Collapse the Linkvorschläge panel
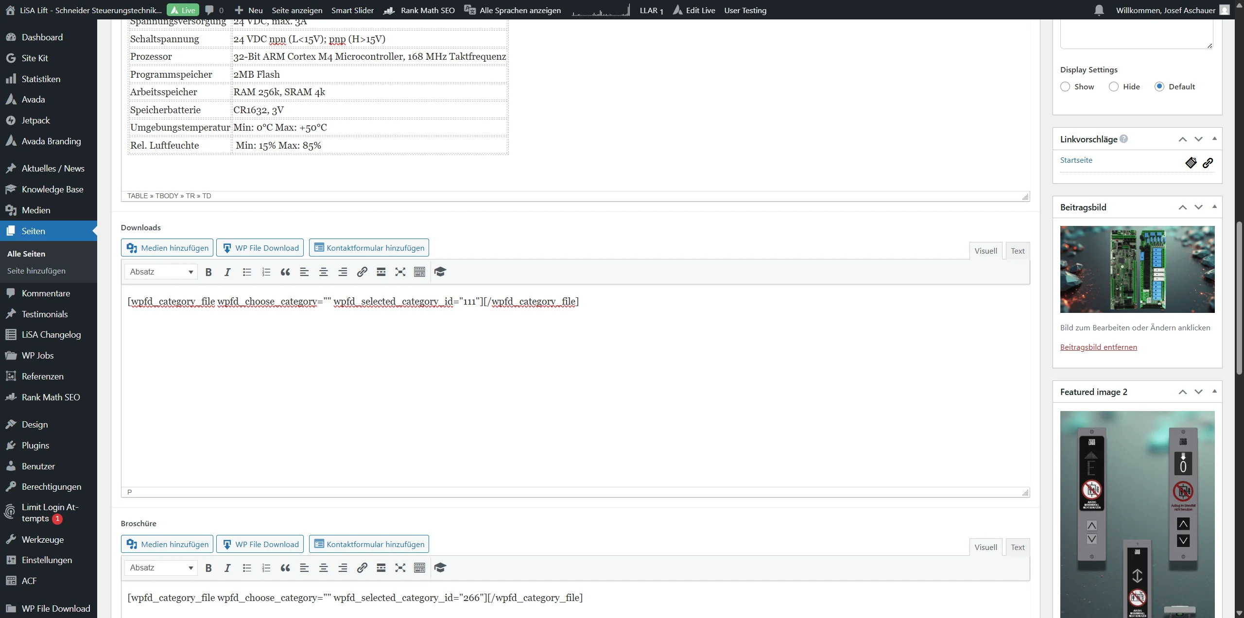Image resolution: width=1244 pixels, height=618 pixels. [x=1214, y=139]
